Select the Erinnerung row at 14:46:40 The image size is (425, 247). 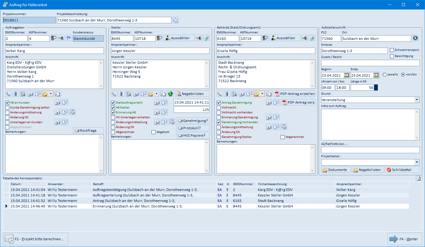[x=206, y=206]
